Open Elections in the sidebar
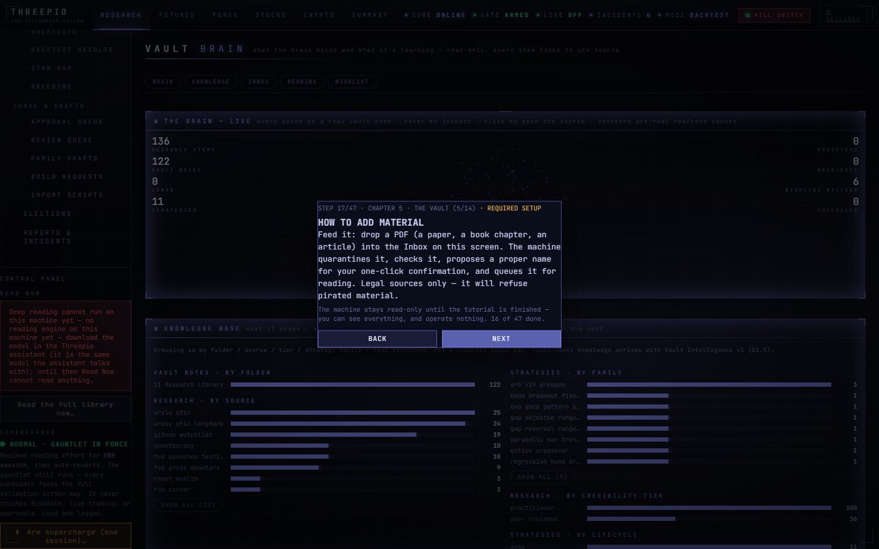879x549 pixels. click(x=48, y=214)
